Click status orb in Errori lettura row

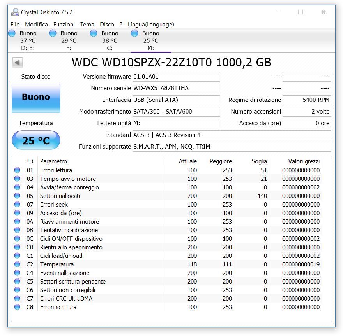point(17,170)
